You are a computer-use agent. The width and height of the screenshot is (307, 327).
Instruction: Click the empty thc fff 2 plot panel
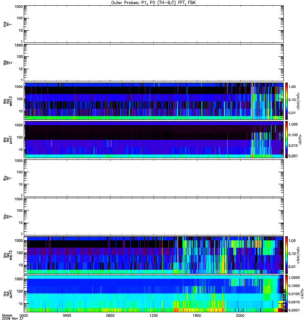pos(154,217)
